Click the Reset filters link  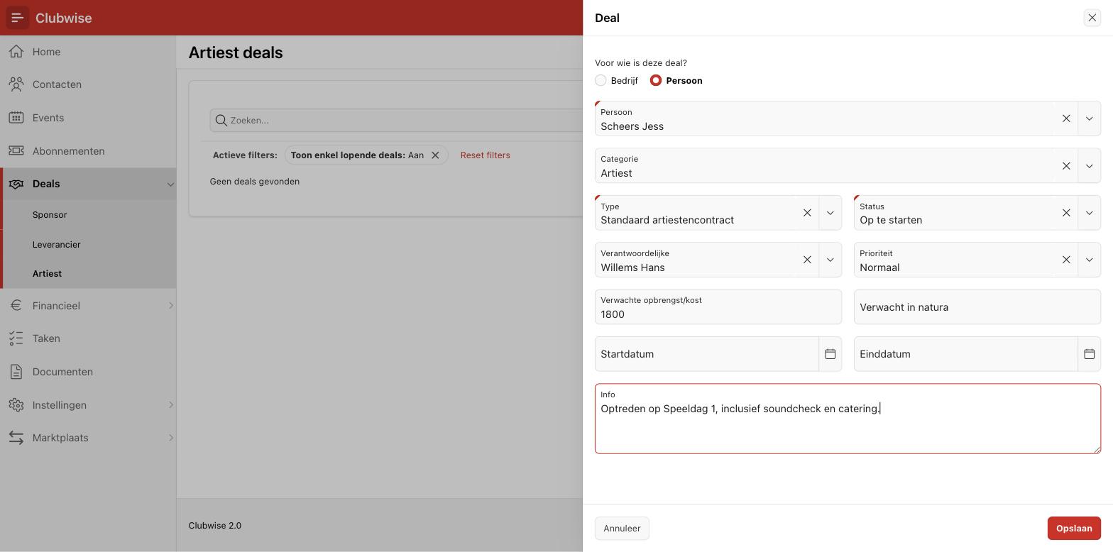coord(486,155)
